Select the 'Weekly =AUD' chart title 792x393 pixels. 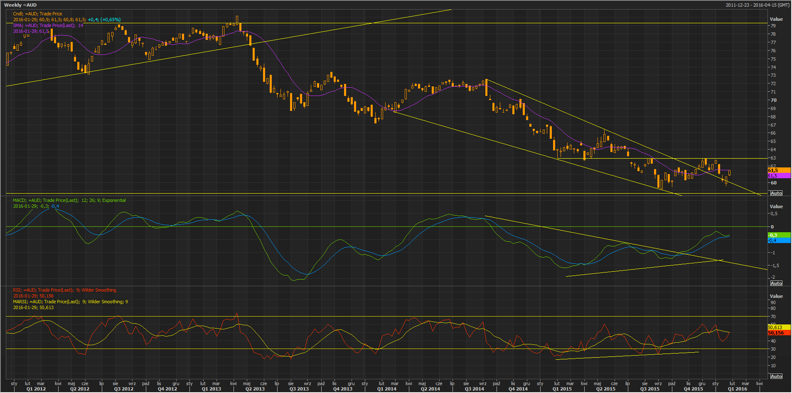point(20,5)
